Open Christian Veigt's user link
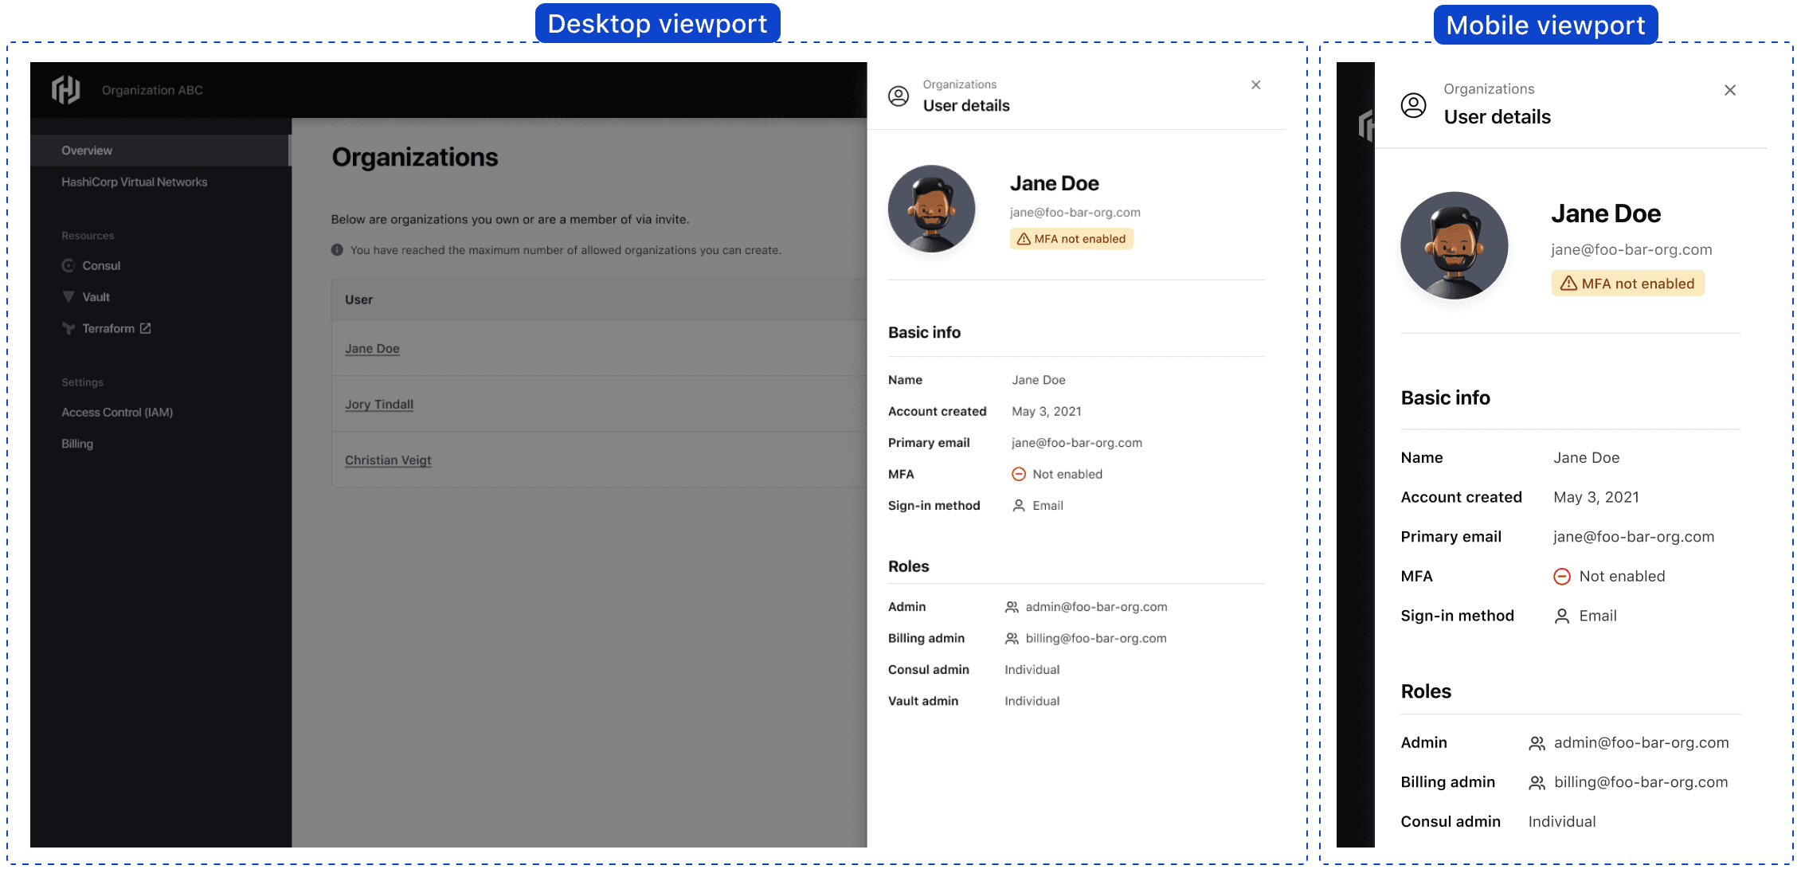This screenshot has height=873, width=1805. pos(388,460)
